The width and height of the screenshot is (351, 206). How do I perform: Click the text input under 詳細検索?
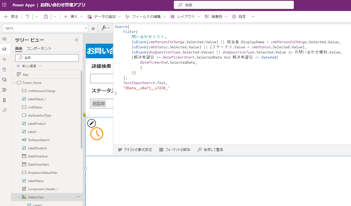coord(102,78)
